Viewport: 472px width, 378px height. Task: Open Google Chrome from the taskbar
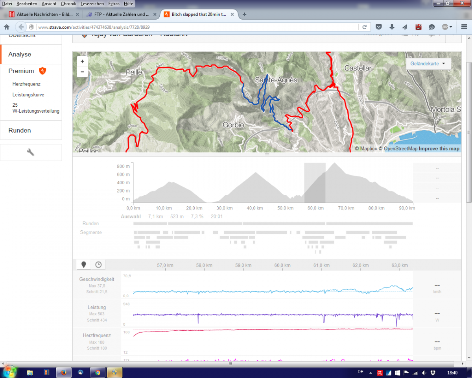98,372
